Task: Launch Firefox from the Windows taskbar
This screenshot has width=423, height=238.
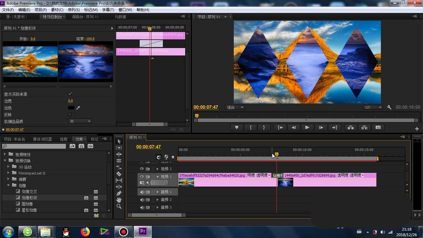Action: coord(85,232)
